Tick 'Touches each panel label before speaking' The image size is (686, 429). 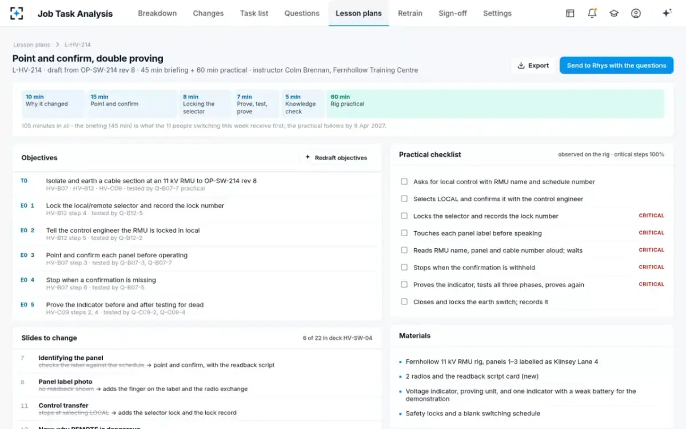(x=404, y=233)
